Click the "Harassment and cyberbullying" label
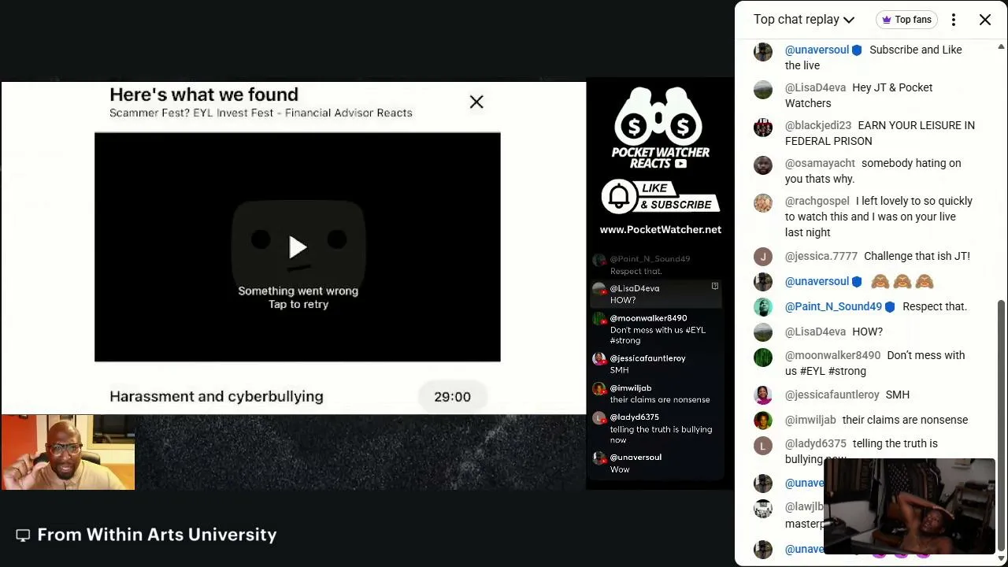The image size is (1008, 567). coord(217,396)
